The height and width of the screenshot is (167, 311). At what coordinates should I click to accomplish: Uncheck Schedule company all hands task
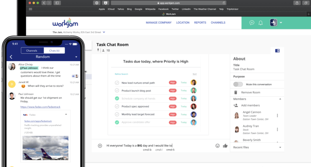tap(117, 98)
